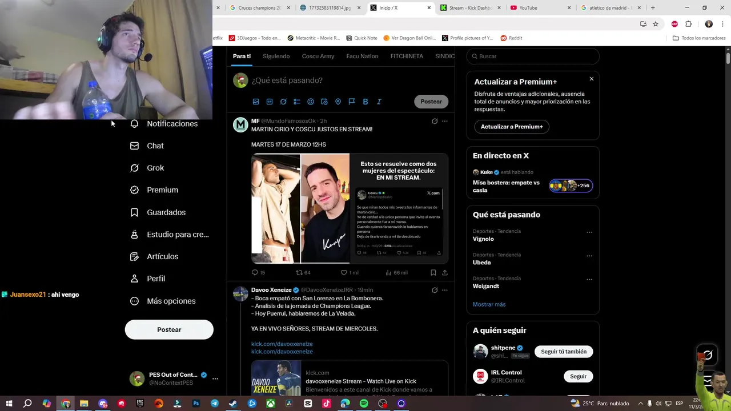Screen dimensions: 731x411
Task: Open account menu next to PES Out of Context
Action: point(215,378)
